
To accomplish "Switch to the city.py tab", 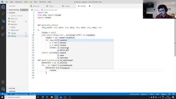I will pos(51,6).
